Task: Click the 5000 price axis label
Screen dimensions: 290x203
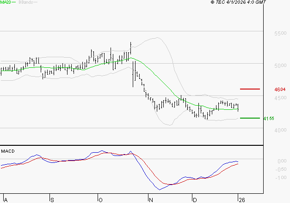Action: coord(280,66)
